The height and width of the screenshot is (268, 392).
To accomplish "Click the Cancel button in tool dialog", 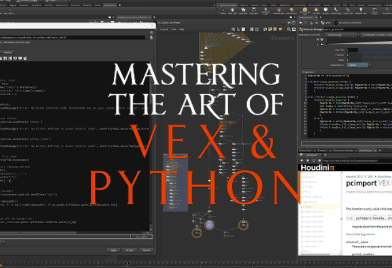I will [x=146, y=250].
